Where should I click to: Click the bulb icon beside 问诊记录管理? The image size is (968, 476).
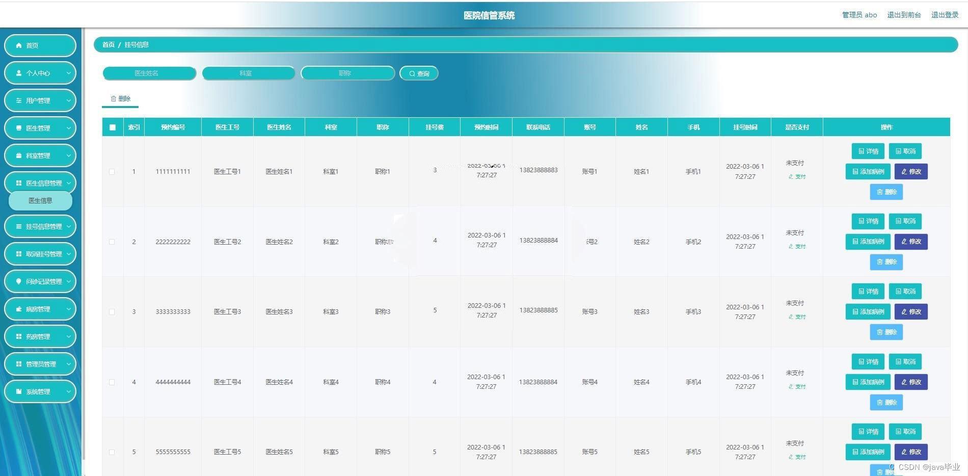[19, 281]
